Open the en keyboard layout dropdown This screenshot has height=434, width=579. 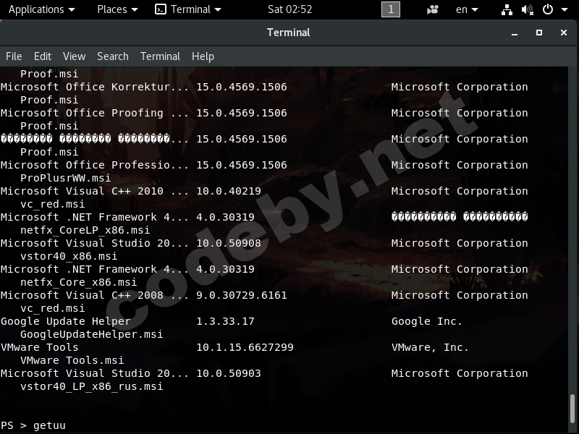(467, 9)
